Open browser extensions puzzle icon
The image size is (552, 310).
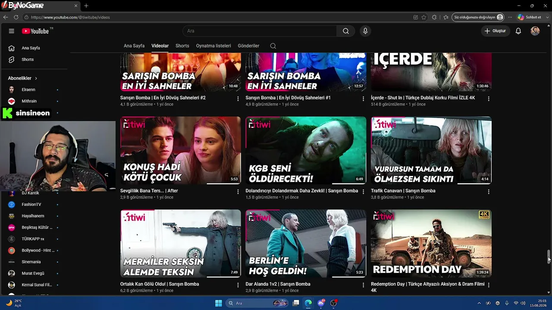(x=434, y=17)
